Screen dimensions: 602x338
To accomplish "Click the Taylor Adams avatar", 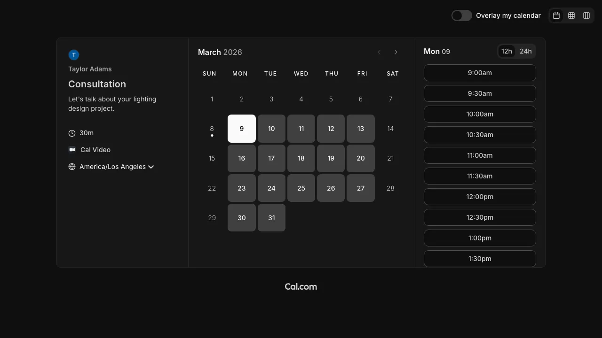I will coord(74,55).
